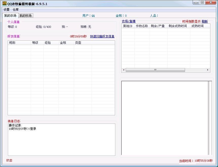Sort friends by 经验 column header

click(51, 43)
